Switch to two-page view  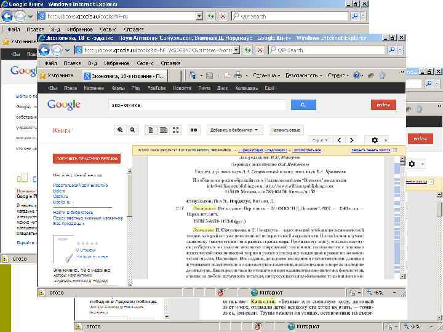coord(163,130)
